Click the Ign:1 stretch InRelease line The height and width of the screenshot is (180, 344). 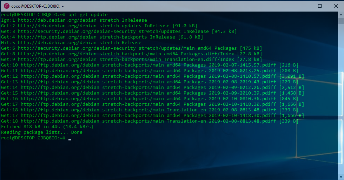coord(74,20)
